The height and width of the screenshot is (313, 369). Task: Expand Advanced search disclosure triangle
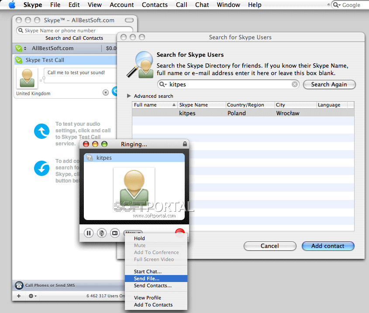tap(129, 96)
